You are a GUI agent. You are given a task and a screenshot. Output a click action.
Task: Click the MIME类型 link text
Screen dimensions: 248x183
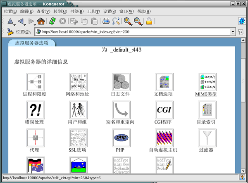[206, 94]
